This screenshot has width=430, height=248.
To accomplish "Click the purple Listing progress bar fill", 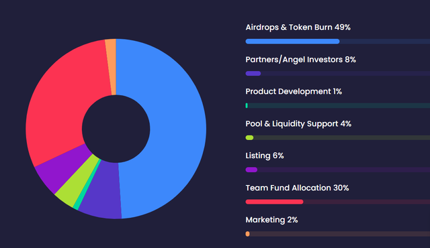I will click(x=251, y=170).
